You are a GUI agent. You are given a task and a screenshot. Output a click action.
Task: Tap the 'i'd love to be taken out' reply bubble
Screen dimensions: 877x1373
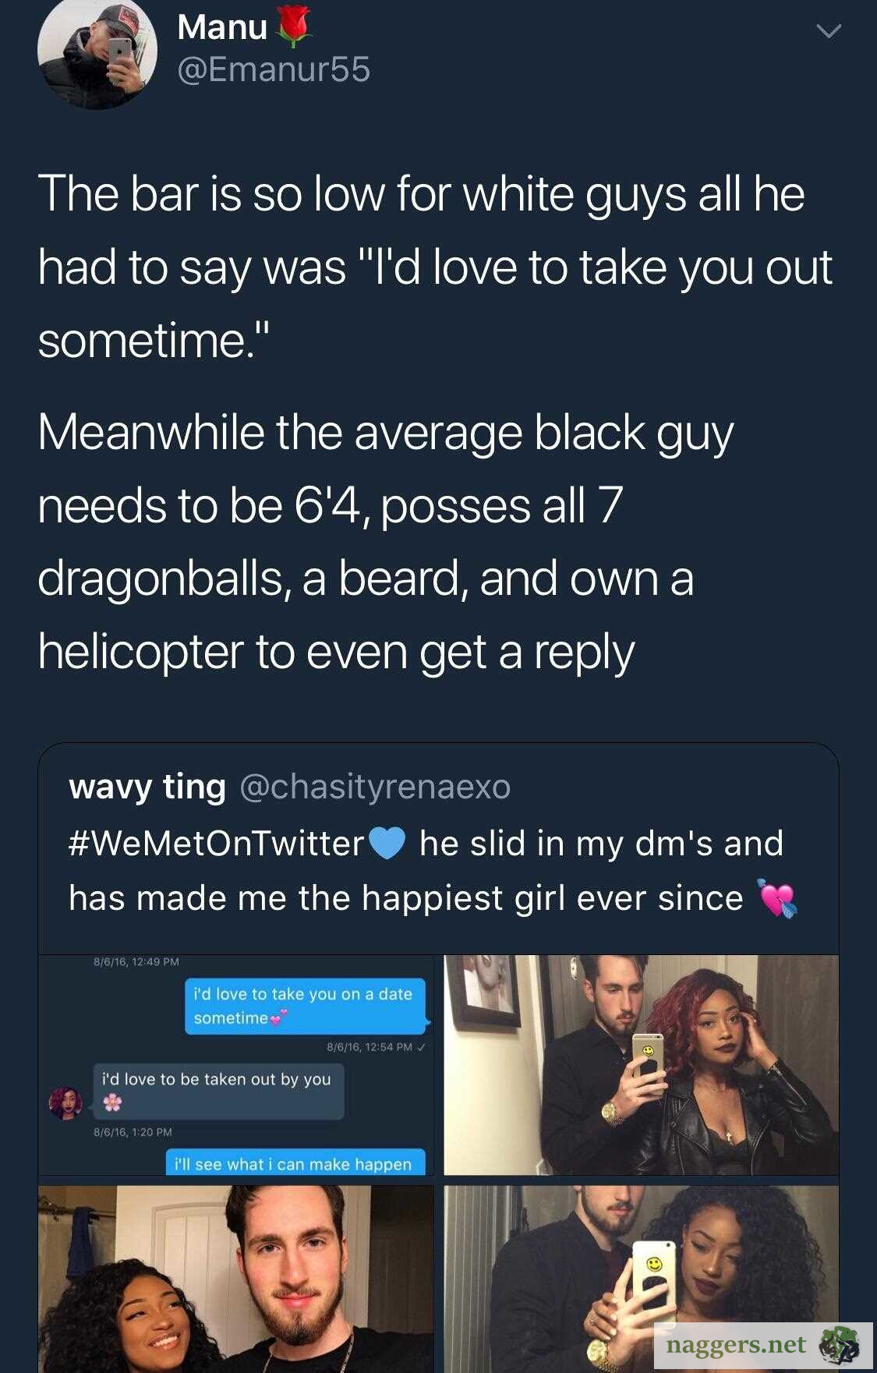[218, 1092]
